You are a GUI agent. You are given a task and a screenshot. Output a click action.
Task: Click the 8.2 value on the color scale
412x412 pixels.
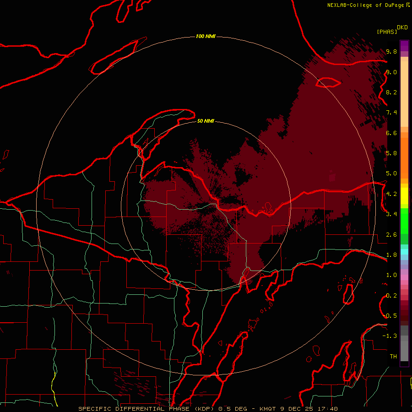coord(391,92)
